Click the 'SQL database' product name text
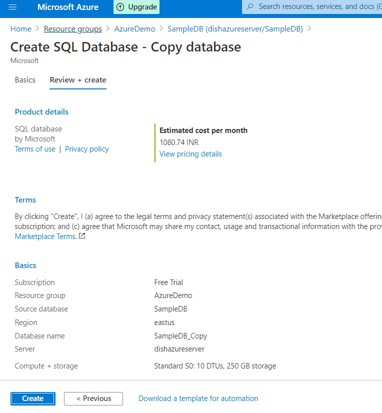Screen dimensions: 382x413 tap(38, 129)
